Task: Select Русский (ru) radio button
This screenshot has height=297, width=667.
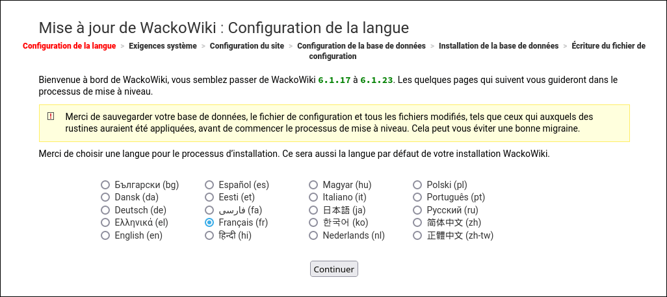Action: pos(417,210)
